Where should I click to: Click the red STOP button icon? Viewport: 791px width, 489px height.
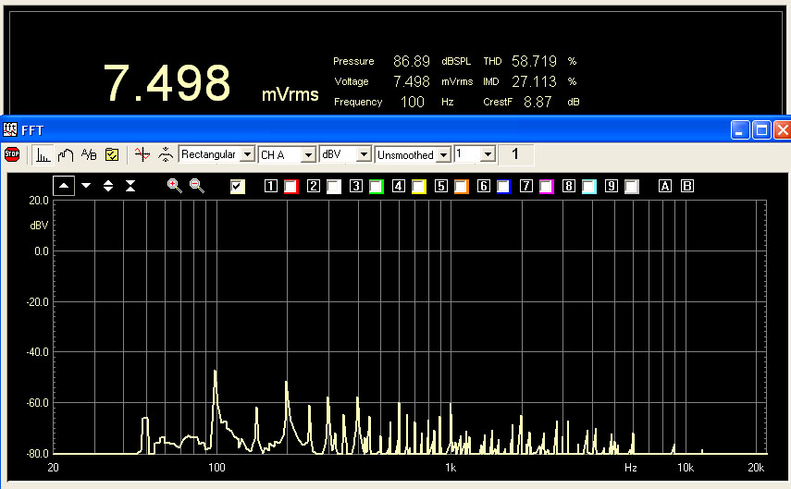(12, 154)
